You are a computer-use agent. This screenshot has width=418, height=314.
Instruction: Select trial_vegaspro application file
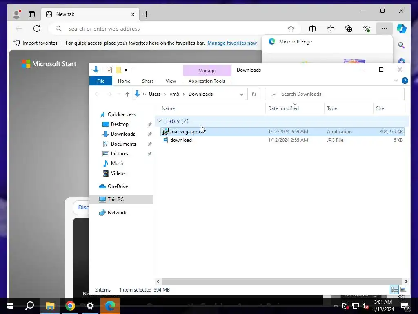coord(282,131)
